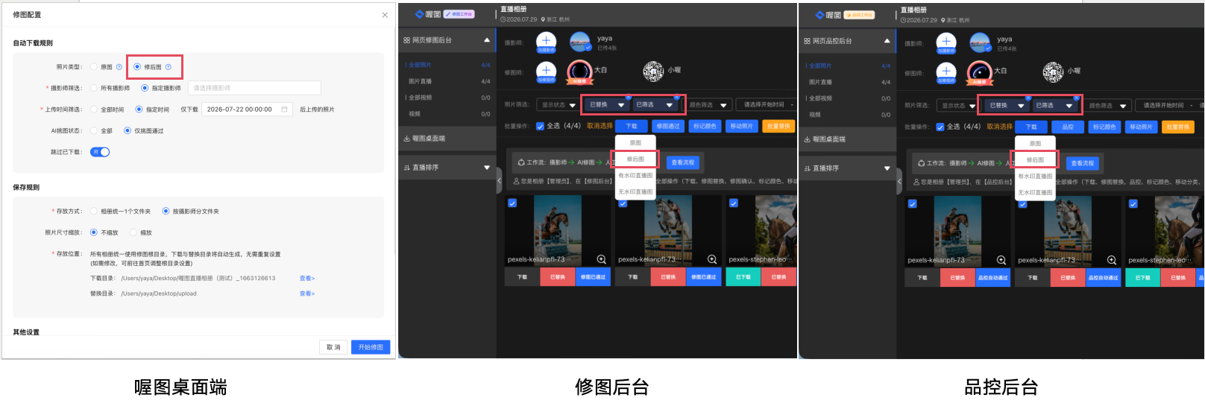Close the 修图配置 dialog
Viewport: 1205px width, 412px height.
tap(385, 15)
